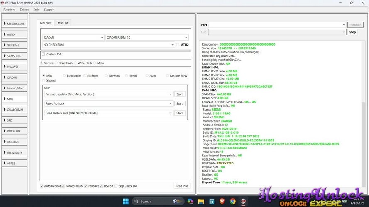Open the Support menu
Screen dimensions: 369x207
(49, 10)
